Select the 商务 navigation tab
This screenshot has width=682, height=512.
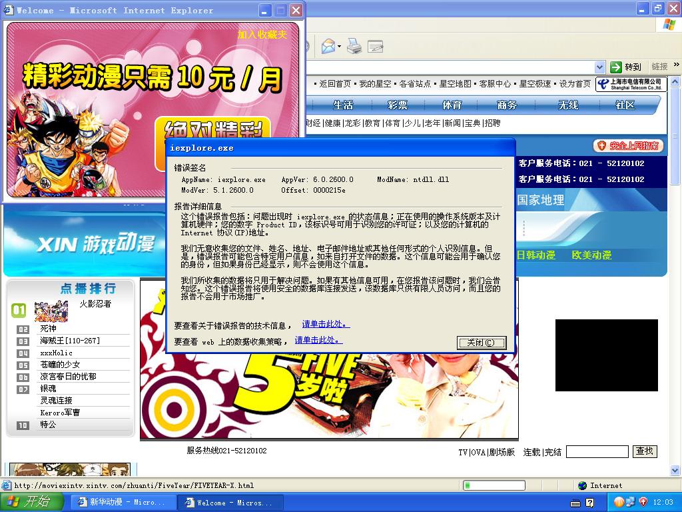(x=507, y=105)
